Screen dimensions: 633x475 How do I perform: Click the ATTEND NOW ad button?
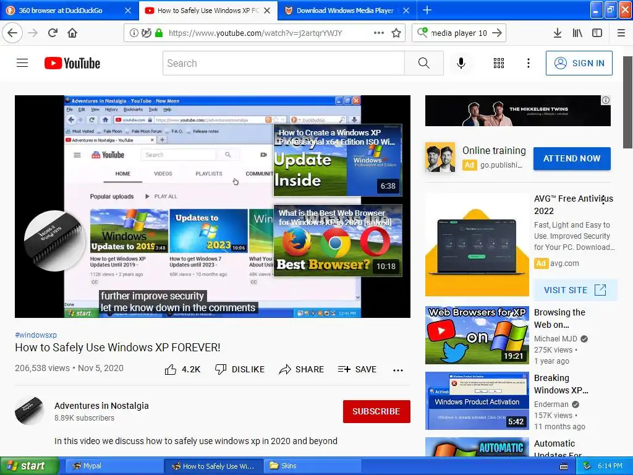[x=572, y=158]
